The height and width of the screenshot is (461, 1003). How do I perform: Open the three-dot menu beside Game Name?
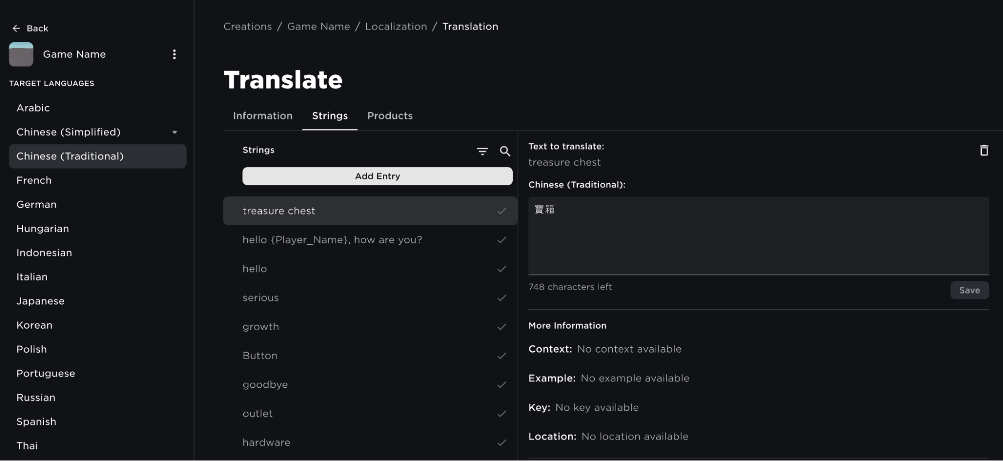point(174,54)
